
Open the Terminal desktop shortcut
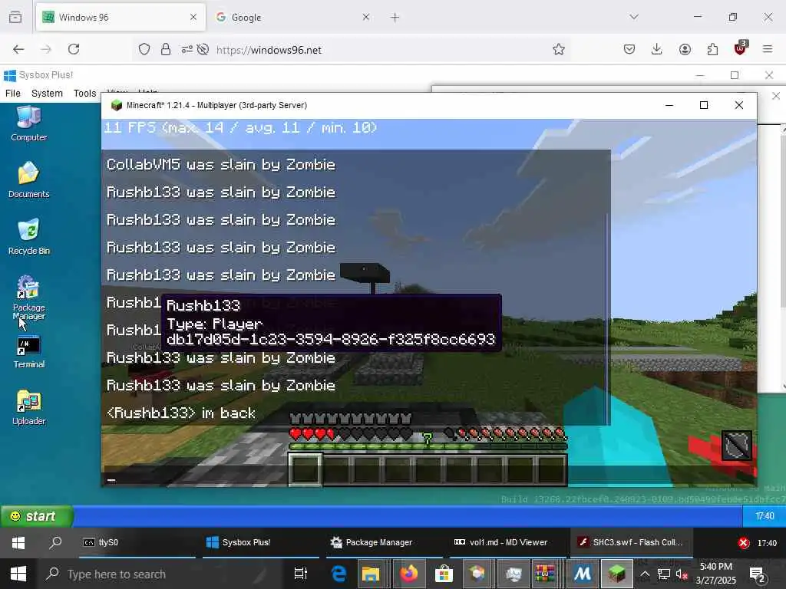point(28,352)
